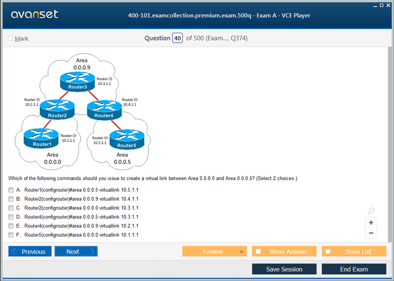Minimize the VCE Player window
The height and width of the screenshot is (281, 394).
375,6
